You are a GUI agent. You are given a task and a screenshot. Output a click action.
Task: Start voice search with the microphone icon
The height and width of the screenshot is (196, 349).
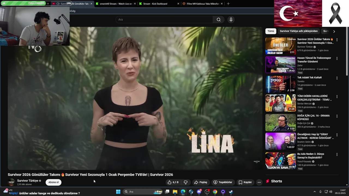[231, 20]
